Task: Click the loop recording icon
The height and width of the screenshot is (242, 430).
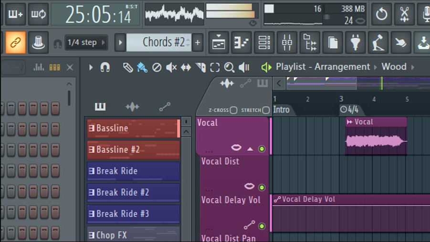Action: tap(38, 14)
